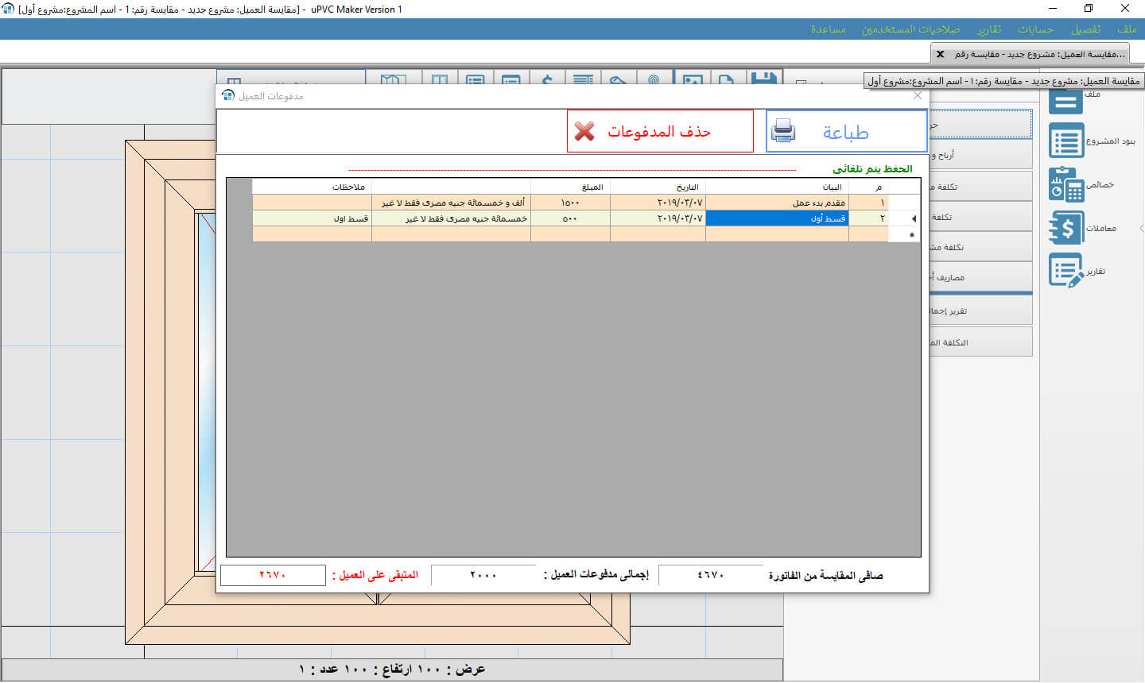1145x683 pixels.
Task: Close the customer estimate document tab
Action: click(941, 54)
